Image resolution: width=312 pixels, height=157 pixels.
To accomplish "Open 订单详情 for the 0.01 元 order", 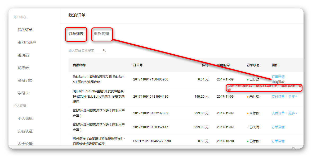I will (278, 77).
